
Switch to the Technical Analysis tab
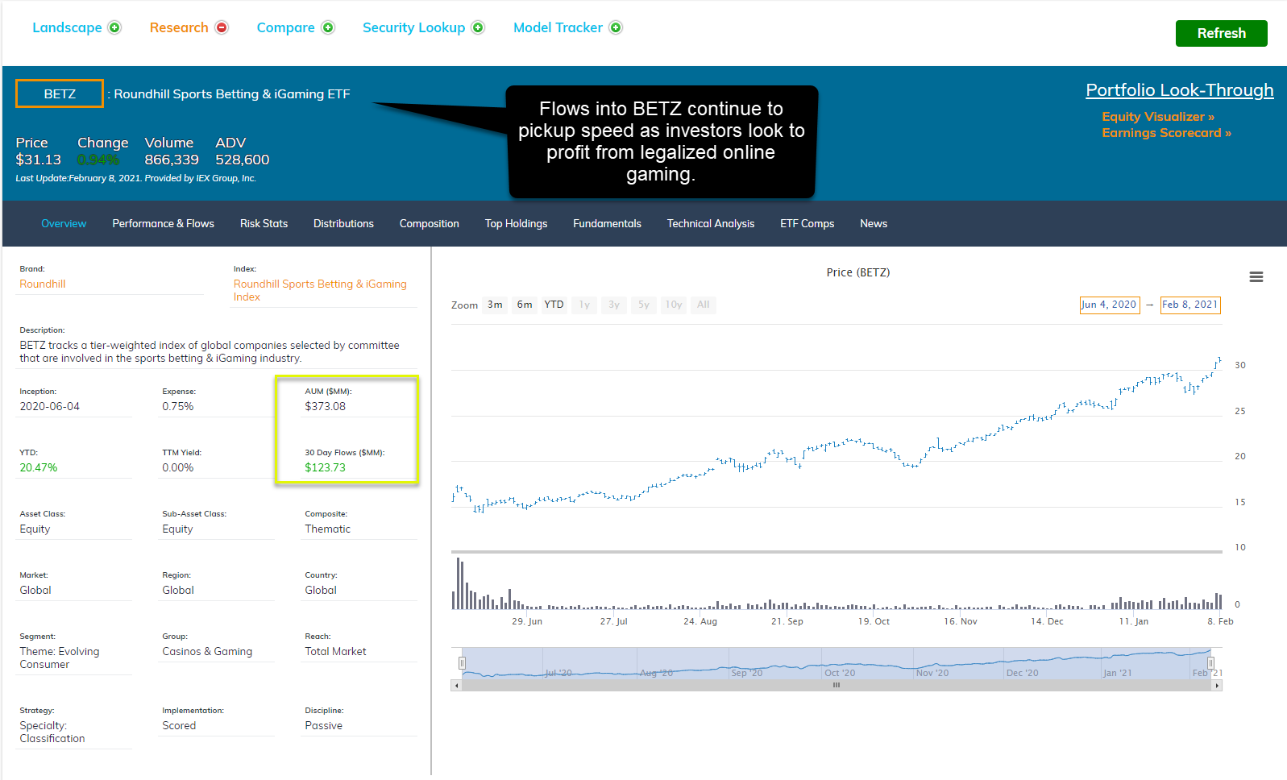coord(710,224)
